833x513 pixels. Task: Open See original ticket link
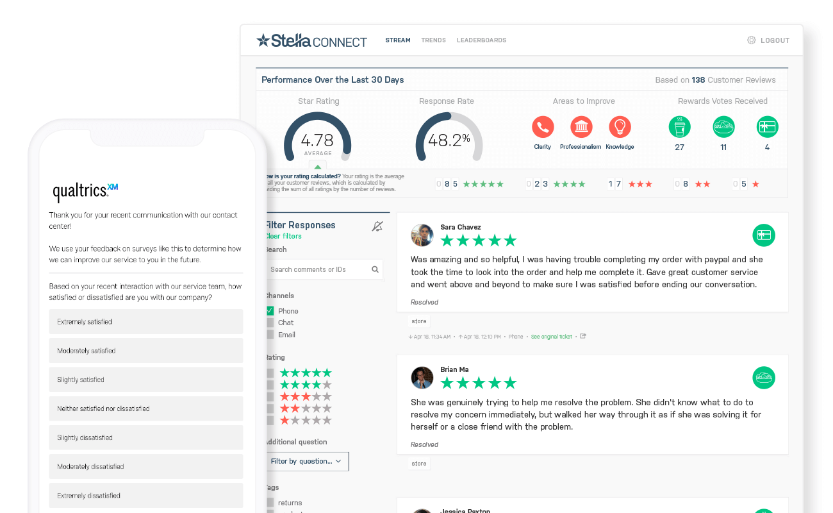[x=552, y=337]
